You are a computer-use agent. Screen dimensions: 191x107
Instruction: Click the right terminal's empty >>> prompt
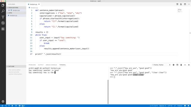click(112, 77)
